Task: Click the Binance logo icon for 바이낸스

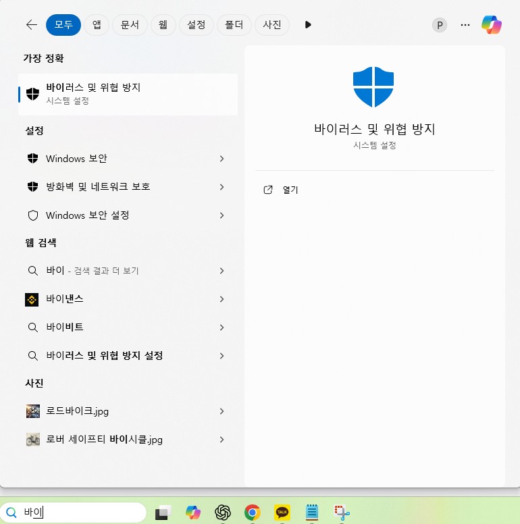Action: [x=32, y=299]
